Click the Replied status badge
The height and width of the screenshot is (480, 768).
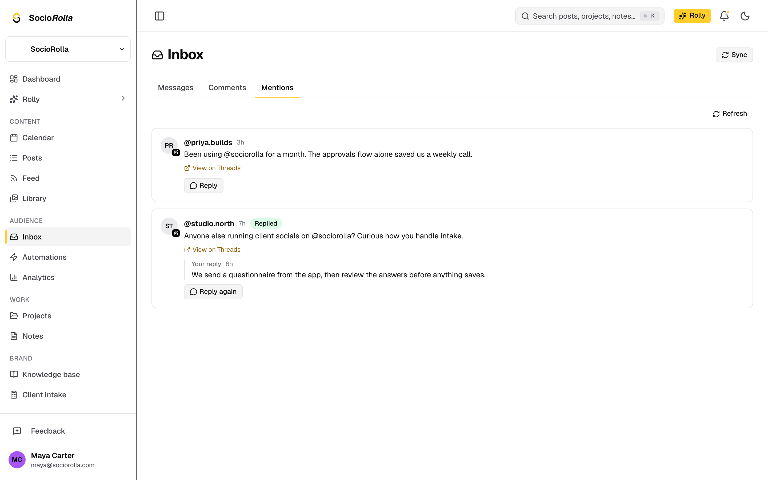click(x=266, y=223)
